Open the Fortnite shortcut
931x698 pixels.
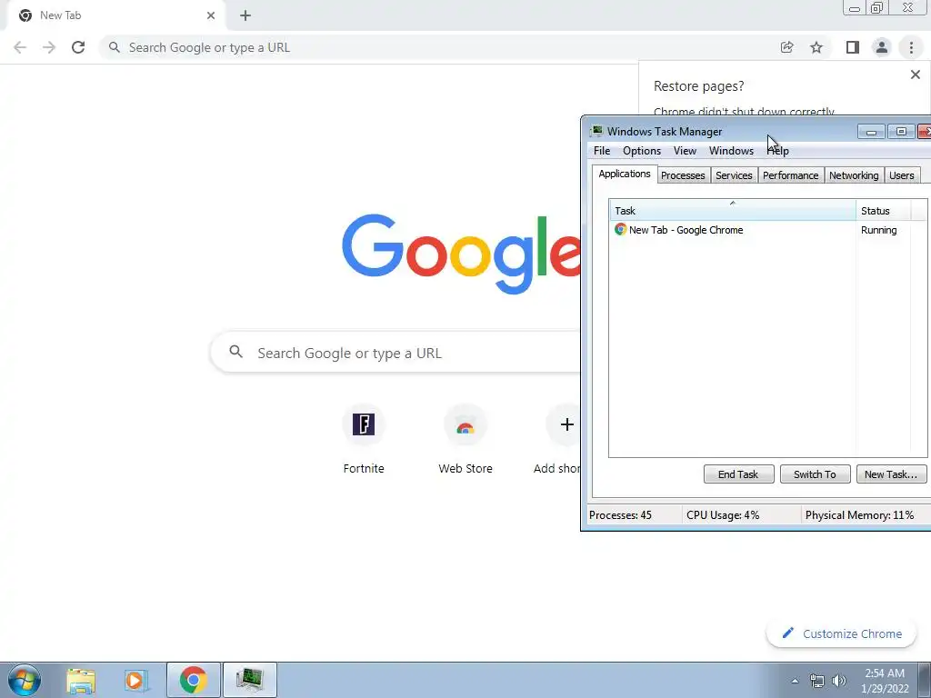(x=364, y=439)
